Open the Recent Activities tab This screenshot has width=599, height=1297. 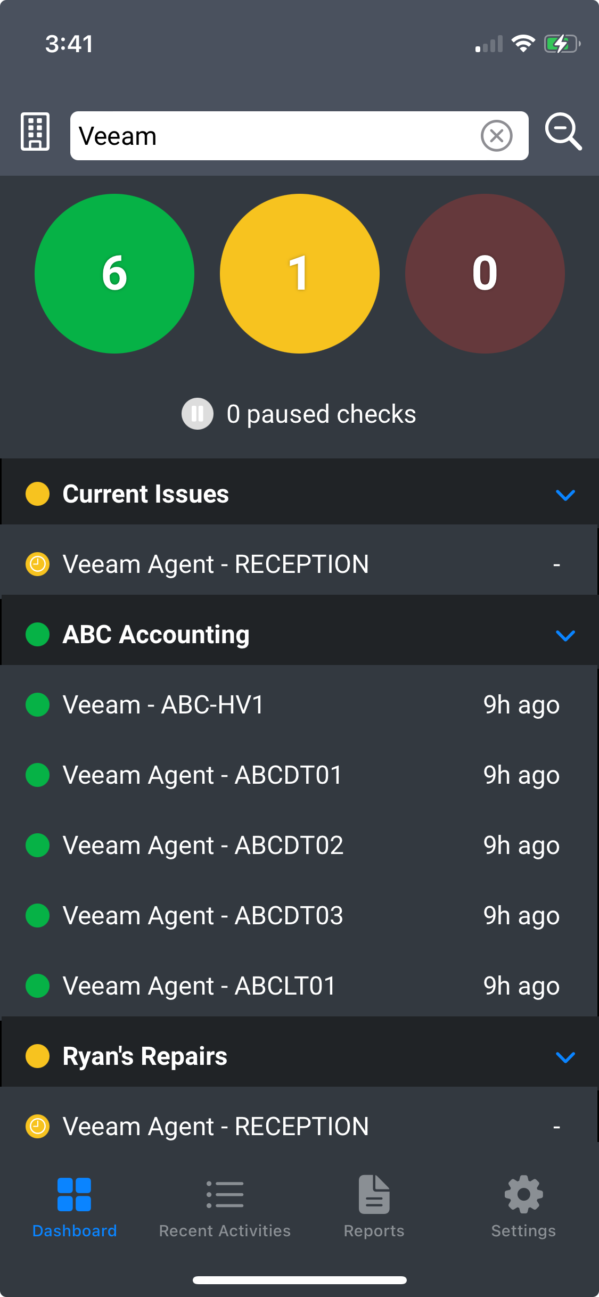(225, 1206)
